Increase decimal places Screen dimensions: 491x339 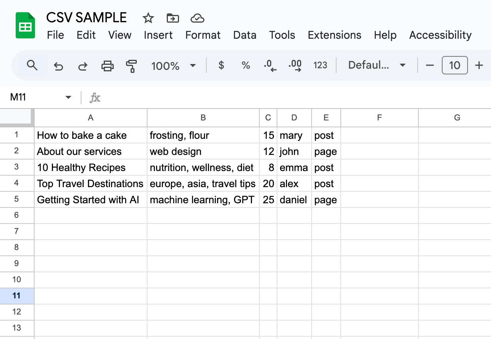pyautogui.click(x=295, y=66)
